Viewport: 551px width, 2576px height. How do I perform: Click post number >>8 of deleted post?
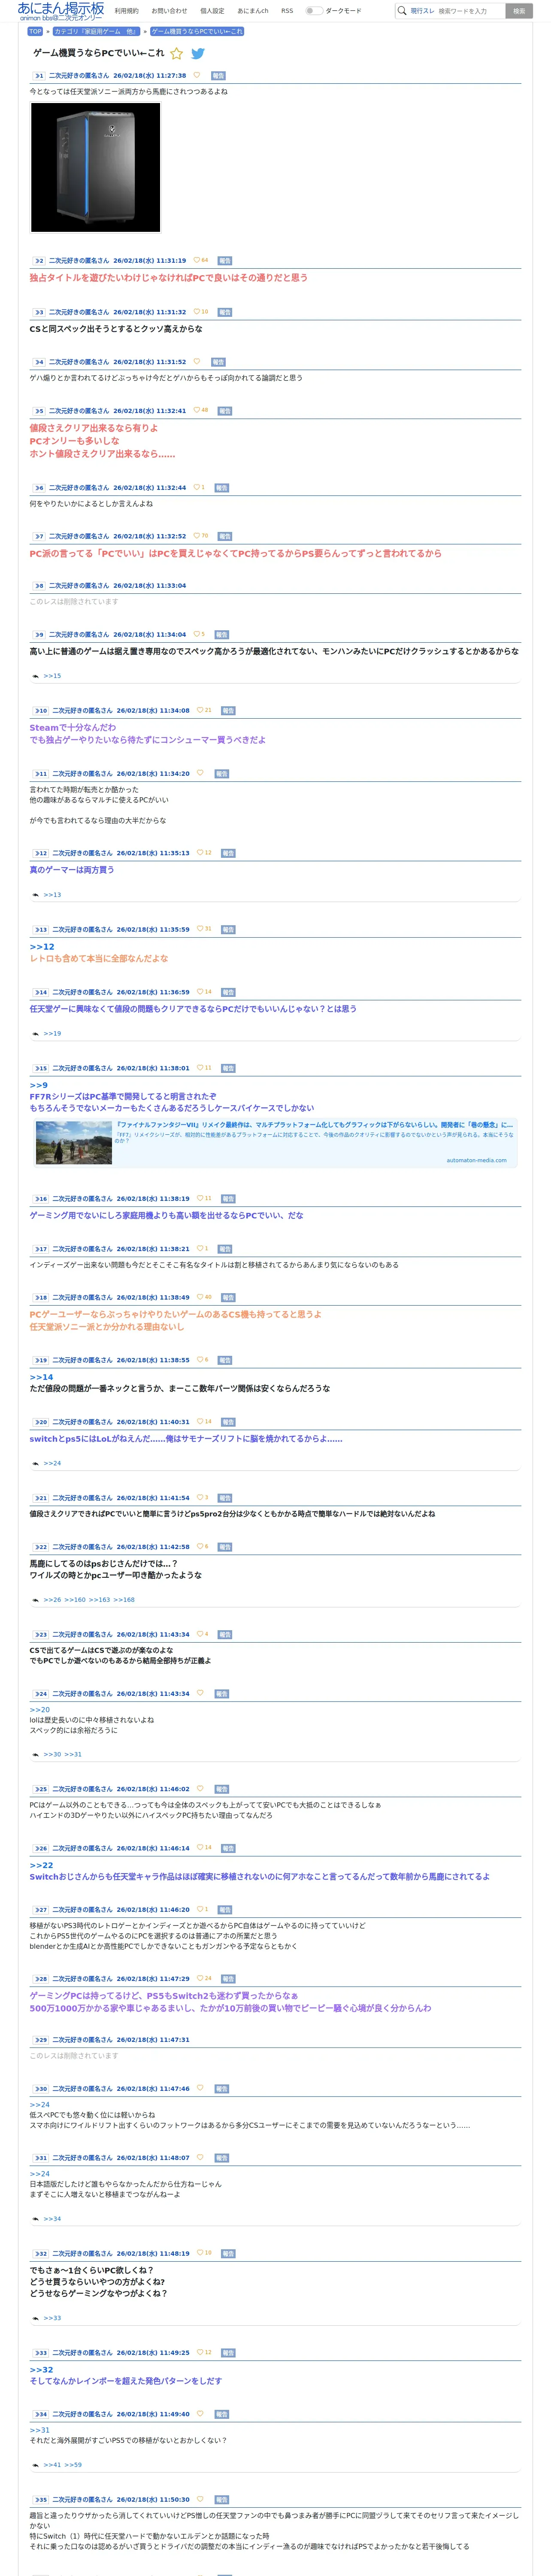click(x=38, y=586)
